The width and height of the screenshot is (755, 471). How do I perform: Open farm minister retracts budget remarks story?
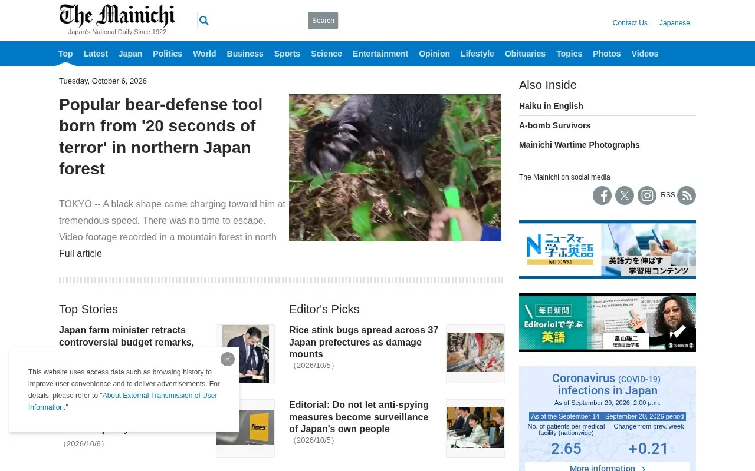tap(126, 336)
